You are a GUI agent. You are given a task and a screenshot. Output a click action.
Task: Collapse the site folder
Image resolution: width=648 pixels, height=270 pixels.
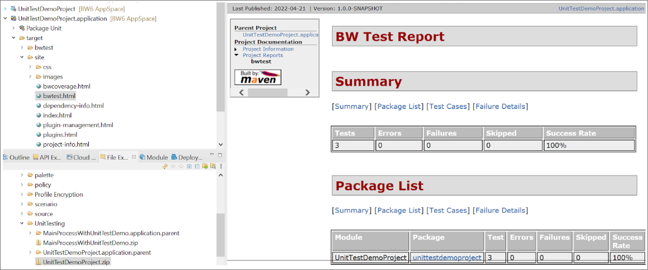[22, 58]
